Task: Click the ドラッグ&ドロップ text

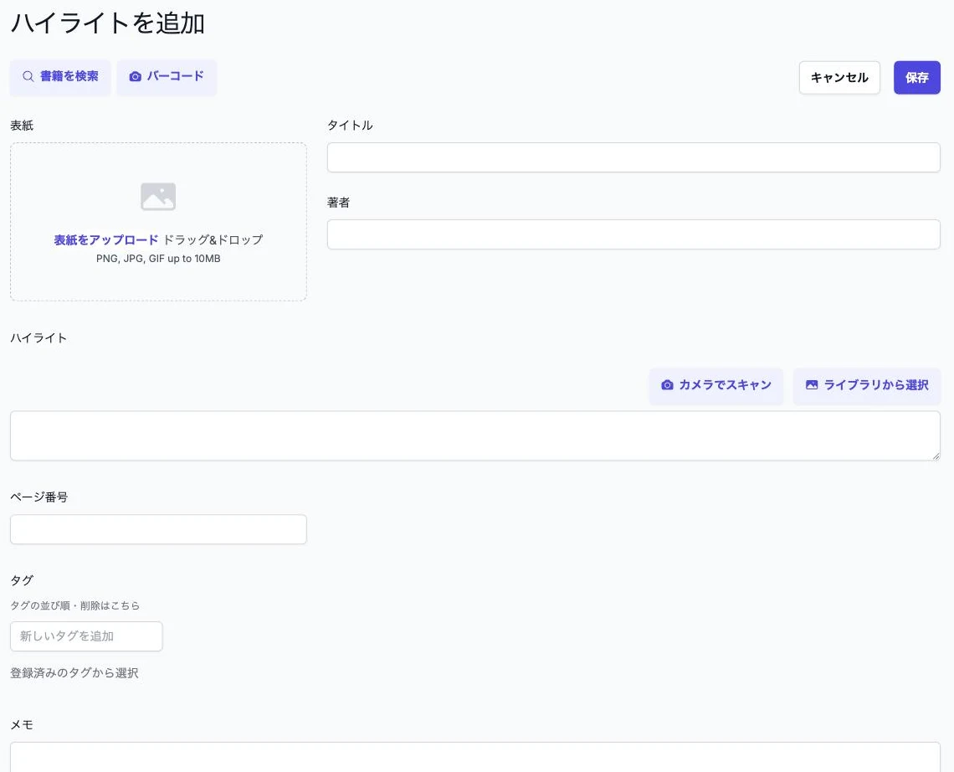Action: 213,239
